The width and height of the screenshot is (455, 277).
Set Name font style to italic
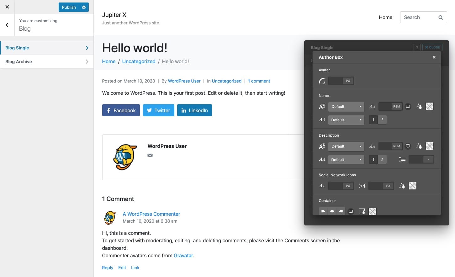[x=382, y=120]
